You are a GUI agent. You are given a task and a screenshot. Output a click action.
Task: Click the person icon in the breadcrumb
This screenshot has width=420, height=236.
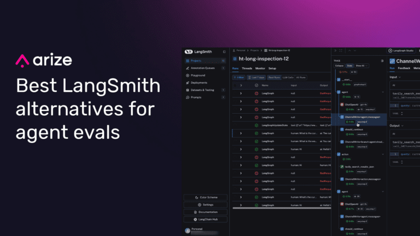pos(234,50)
